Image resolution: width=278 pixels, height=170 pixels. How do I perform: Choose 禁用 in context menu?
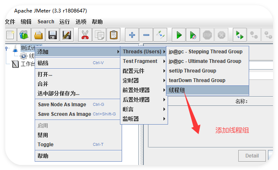[x=78, y=135]
